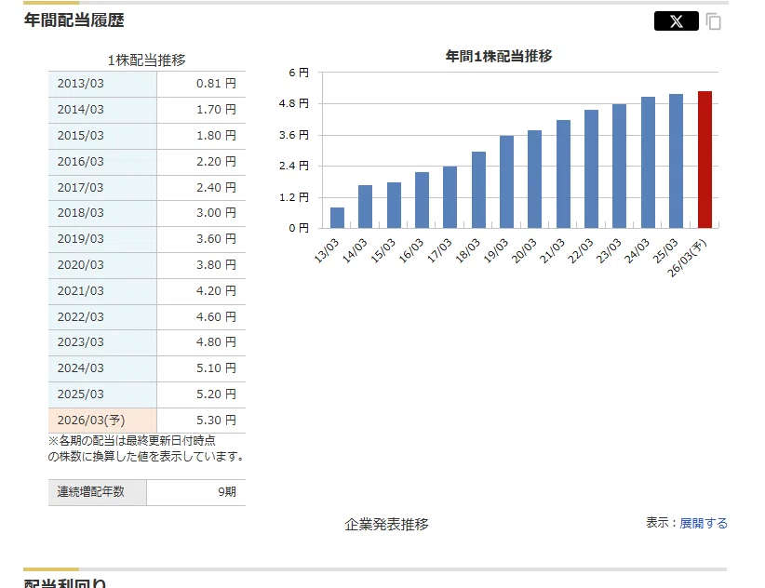The width and height of the screenshot is (765, 588).
Task: Select the 0.81 円 dividend value
Action: (216, 84)
